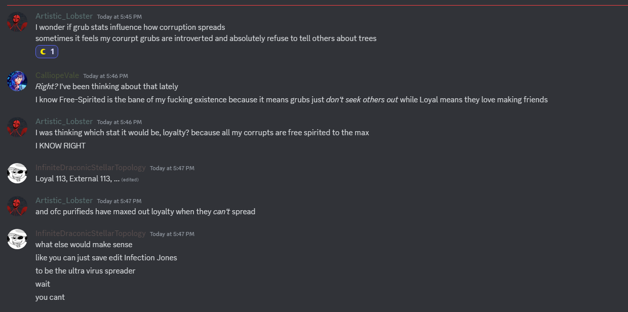The height and width of the screenshot is (312, 628).
Task: Click the "you cant" message
Action: click(x=50, y=297)
